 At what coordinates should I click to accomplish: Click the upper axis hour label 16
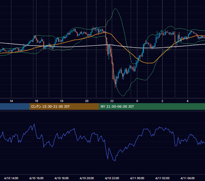(x=36, y=101)
